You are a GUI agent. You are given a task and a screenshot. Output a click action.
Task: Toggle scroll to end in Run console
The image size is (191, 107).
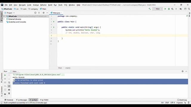pyautogui.click(x=9, y=86)
